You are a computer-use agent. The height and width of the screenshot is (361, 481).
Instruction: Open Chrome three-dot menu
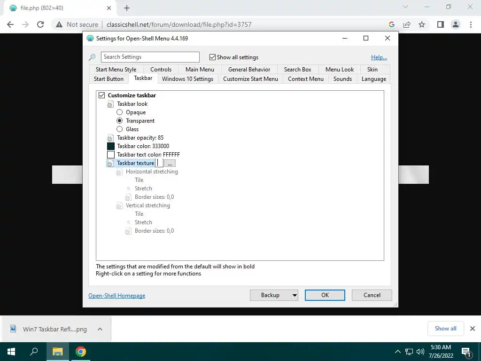click(x=471, y=24)
